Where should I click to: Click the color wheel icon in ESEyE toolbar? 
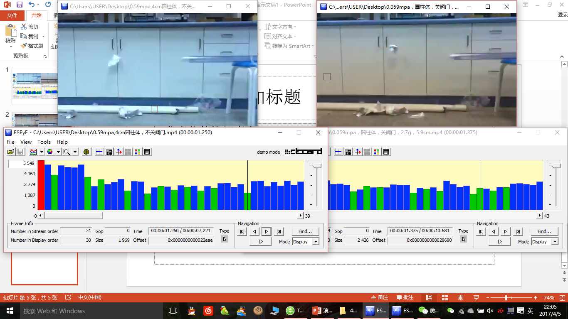[x=50, y=152]
